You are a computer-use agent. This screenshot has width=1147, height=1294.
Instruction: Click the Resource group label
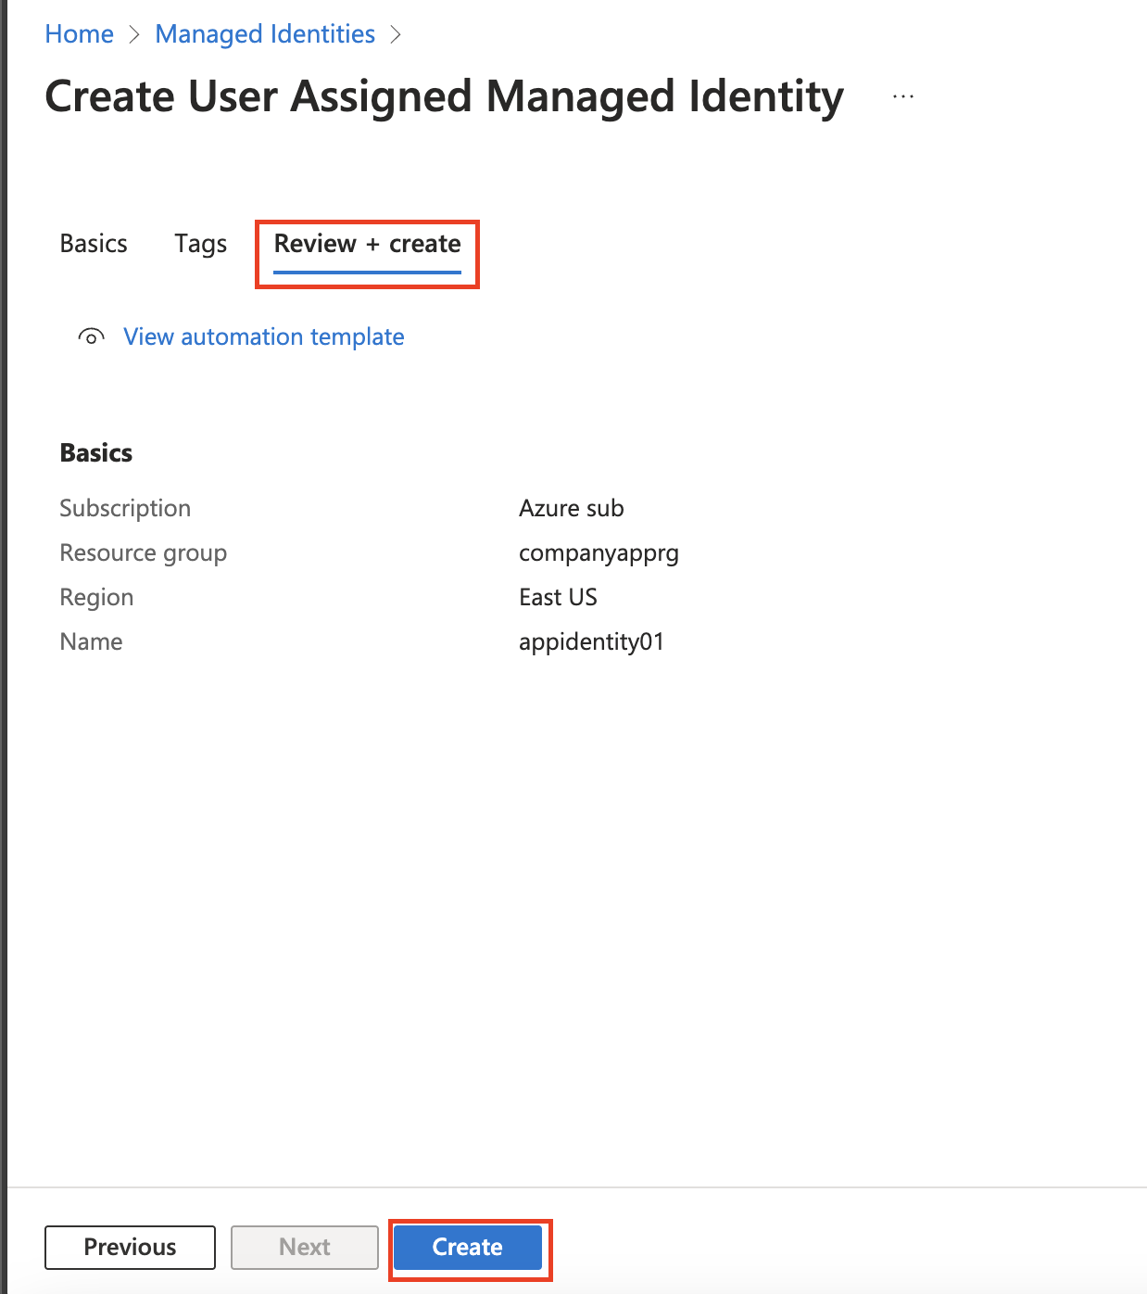coord(144,553)
